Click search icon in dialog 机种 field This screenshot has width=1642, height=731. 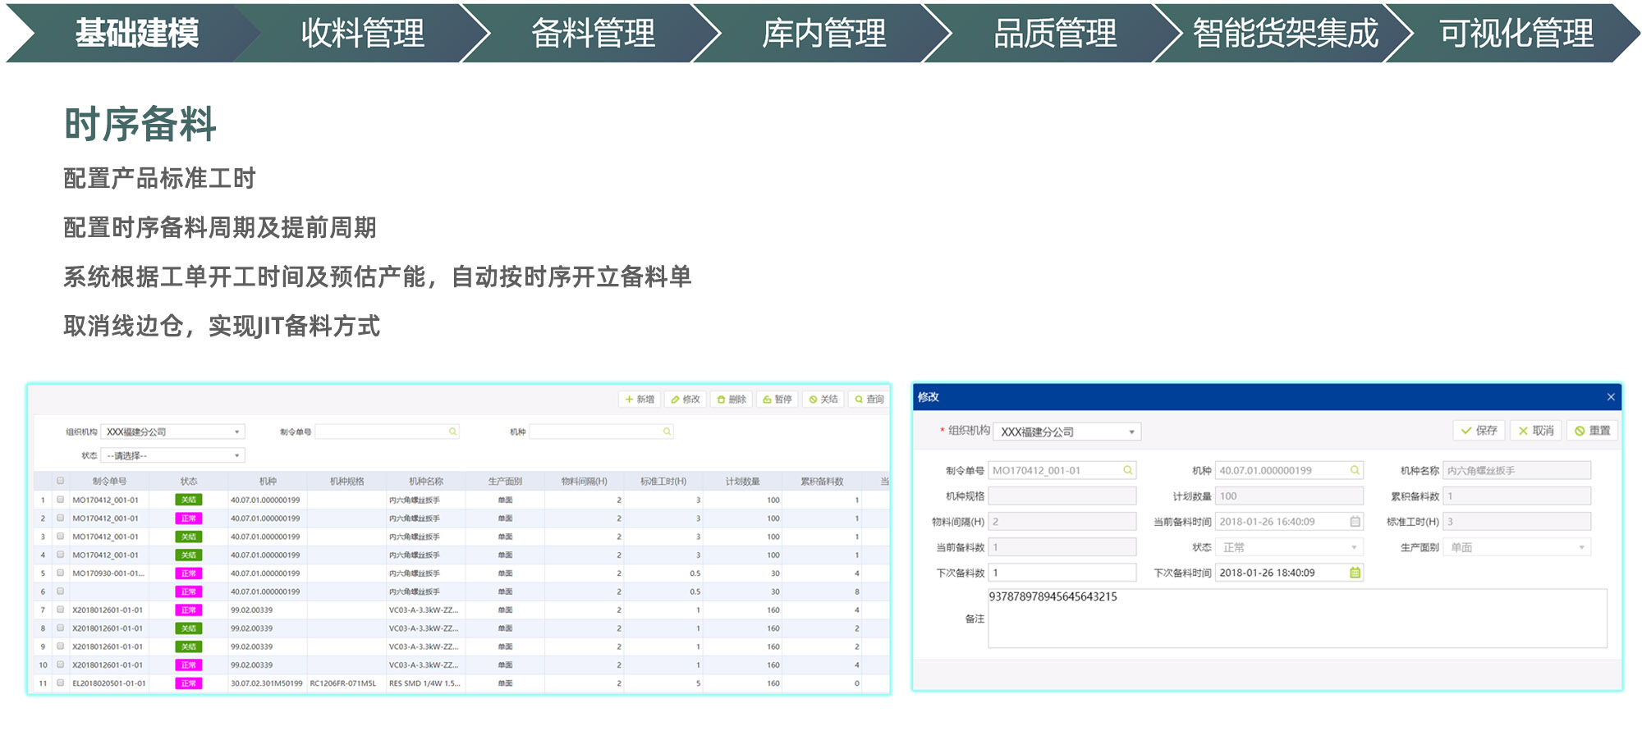[1355, 470]
